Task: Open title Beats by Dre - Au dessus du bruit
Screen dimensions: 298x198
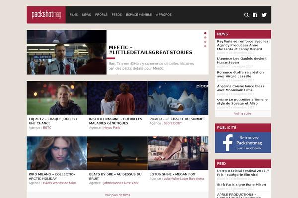Action: (115, 176)
